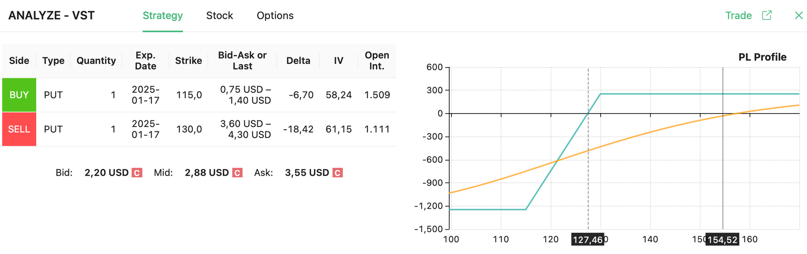Select the green BUY side badge
The width and height of the screenshot is (807, 254).
click(19, 95)
